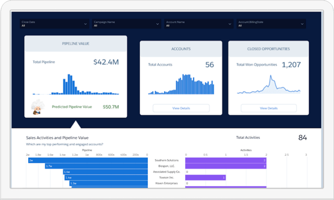Select the Biospan 1.7M pipeline bar
334x200 pixels.
click(96, 166)
